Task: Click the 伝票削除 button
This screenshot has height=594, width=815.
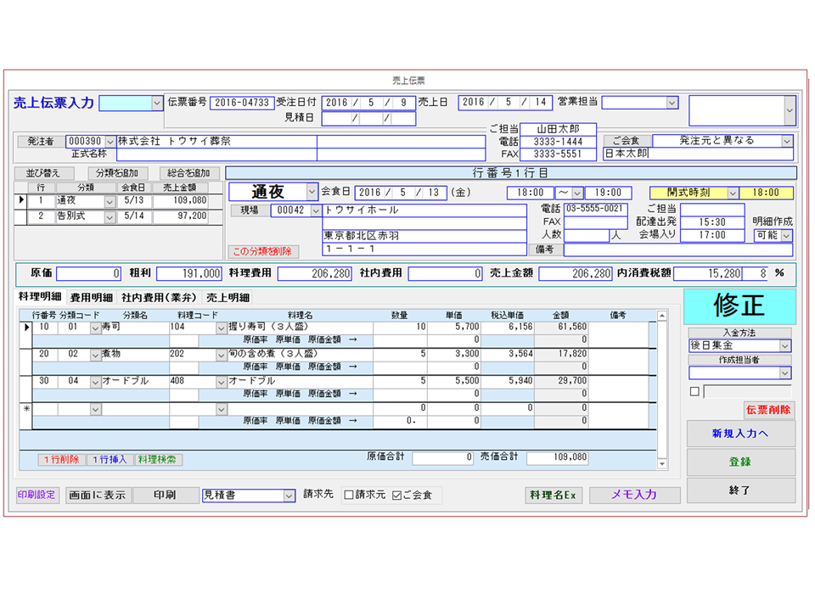Action: (768, 411)
